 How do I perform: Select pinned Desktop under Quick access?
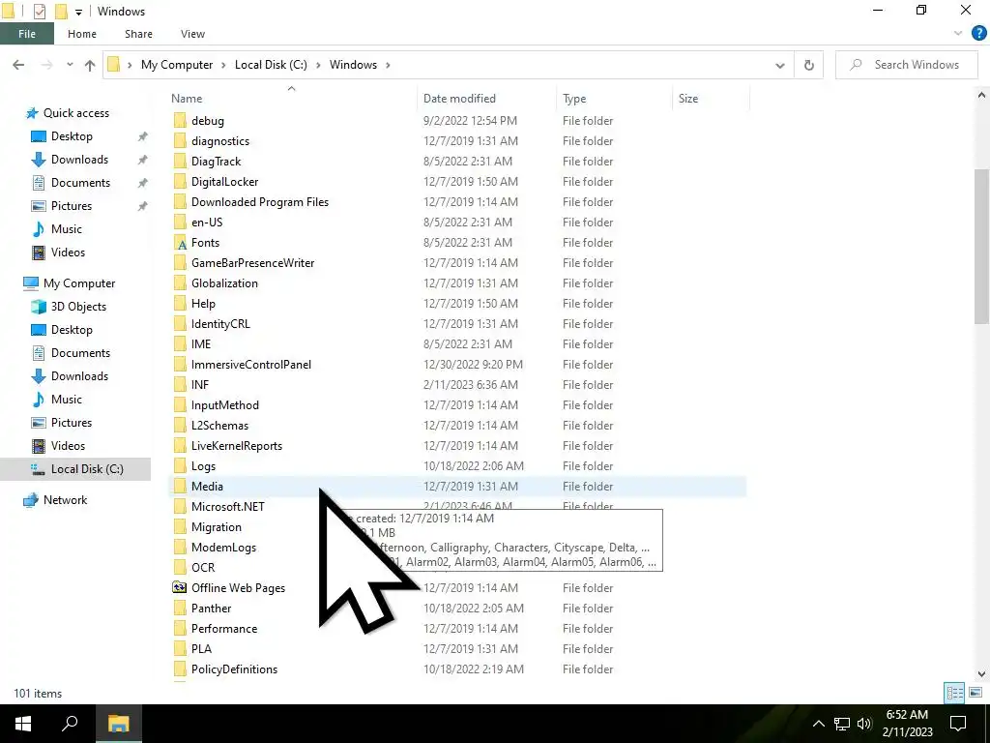72,136
